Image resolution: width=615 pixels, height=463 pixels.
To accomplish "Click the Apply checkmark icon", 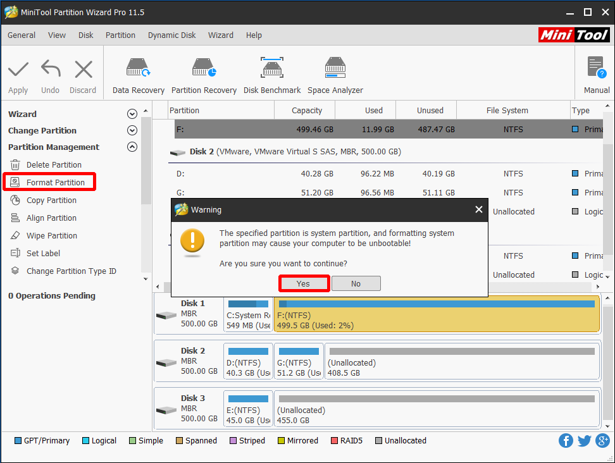I will coord(18,70).
